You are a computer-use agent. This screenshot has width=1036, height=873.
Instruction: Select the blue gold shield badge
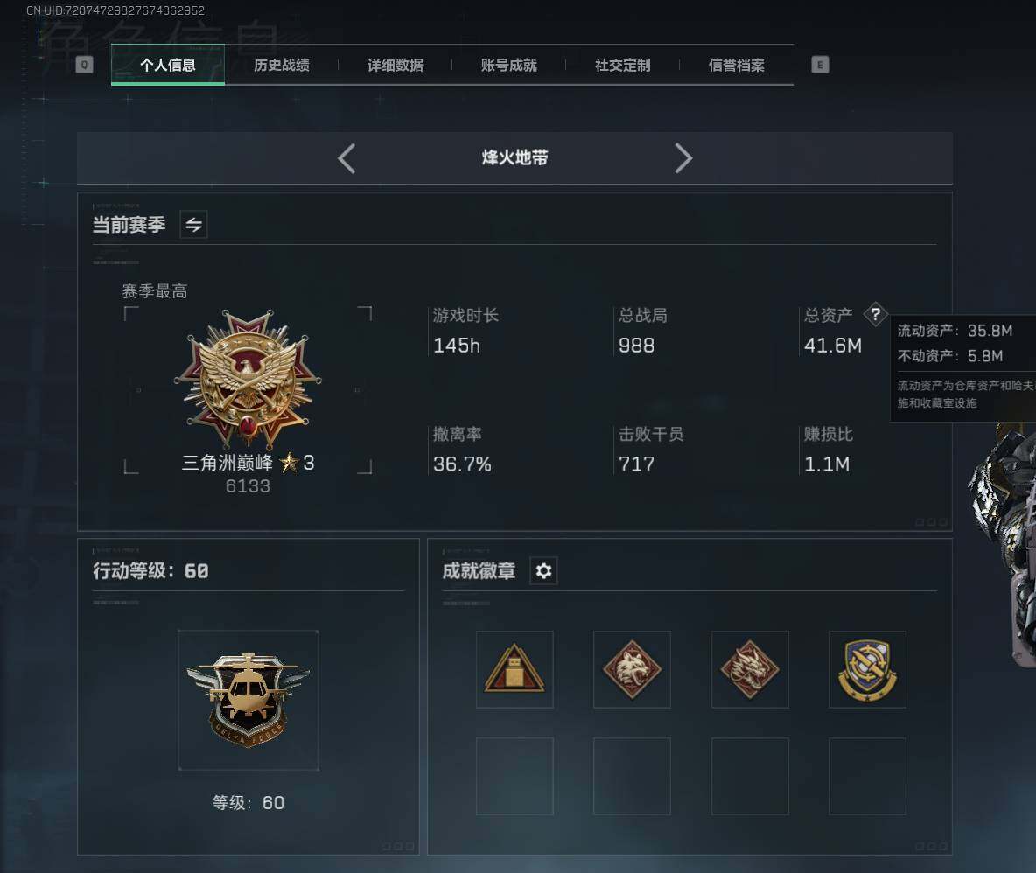[867, 669]
